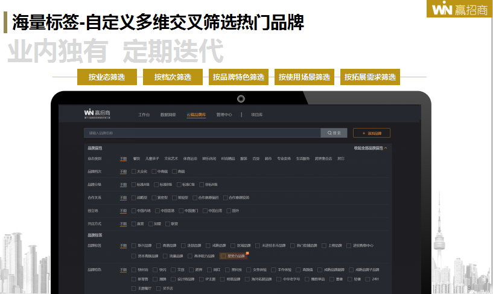Image resolution: width=493 pixels, height=294 pixels.
Task: Select the 服装 category
Action: point(244,159)
